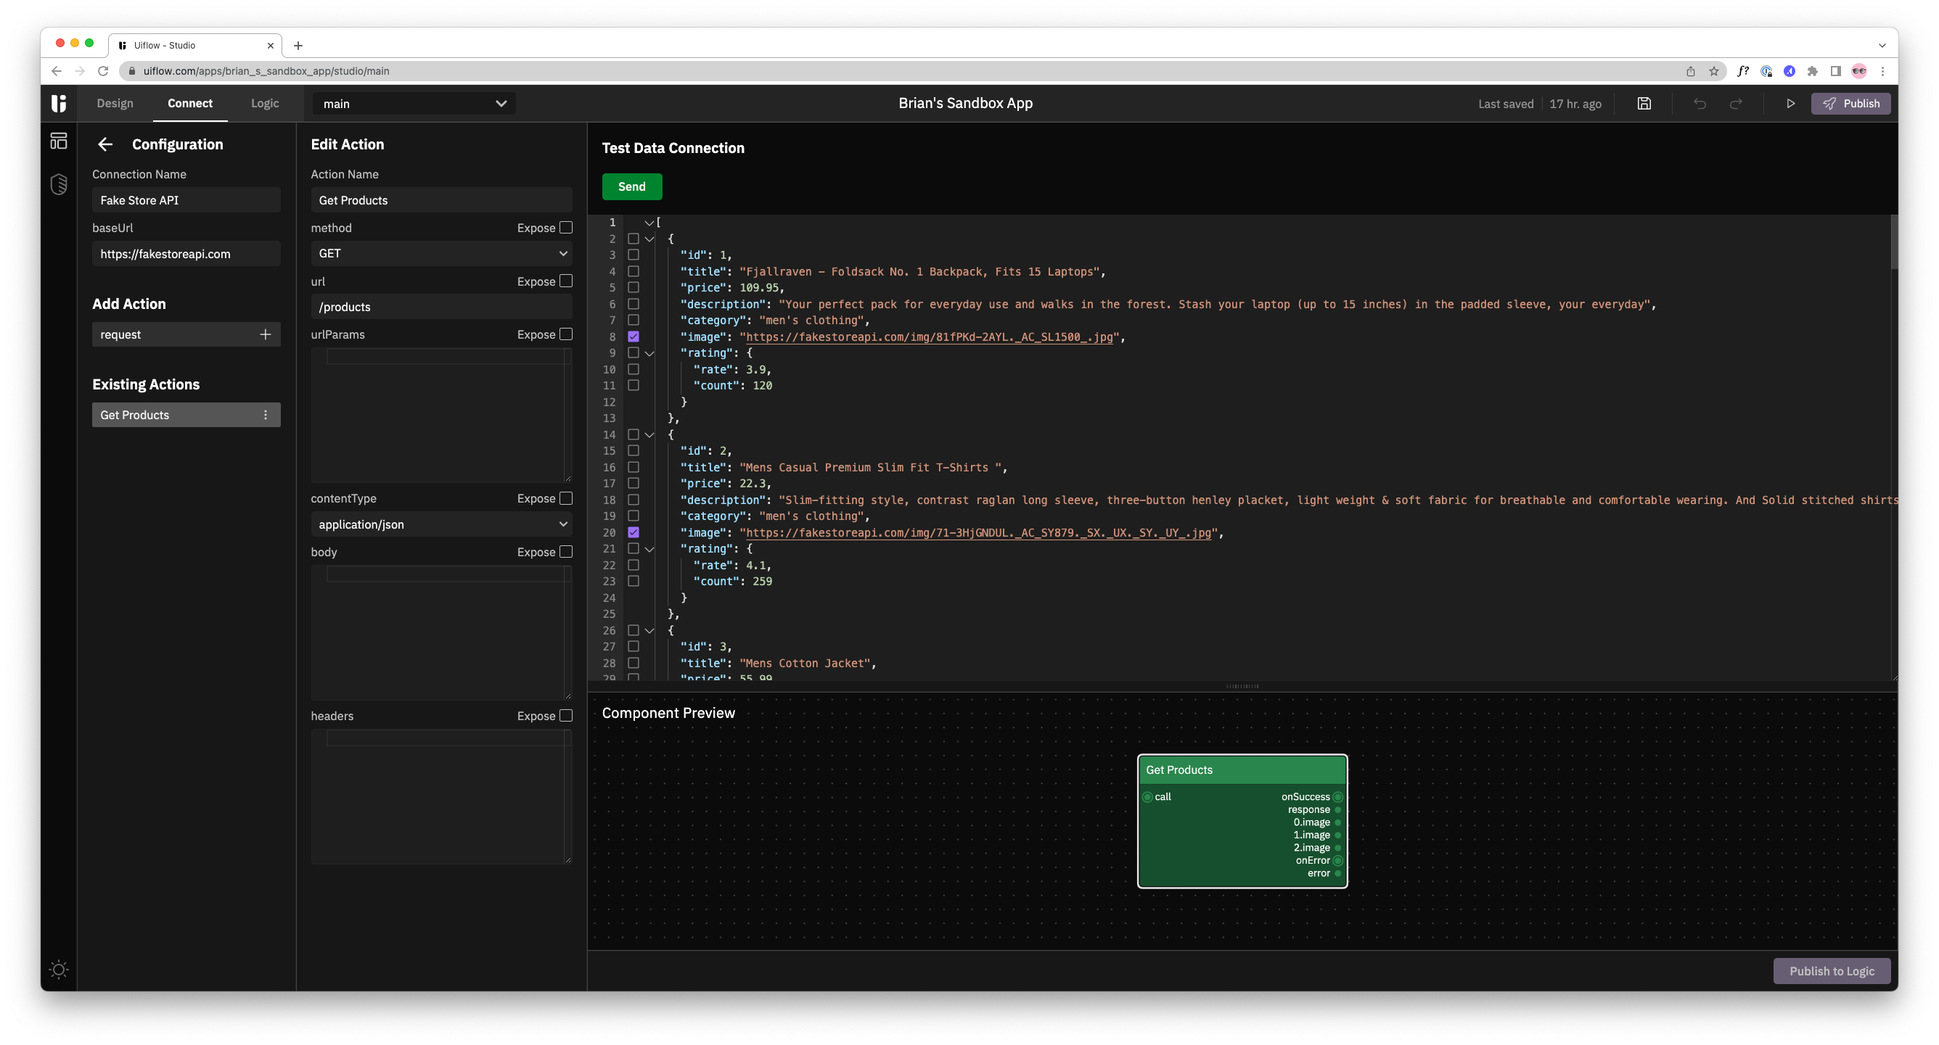Click the Publish button
1939x1045 pixels.
pyautogui.click(x=1850, y=104)
